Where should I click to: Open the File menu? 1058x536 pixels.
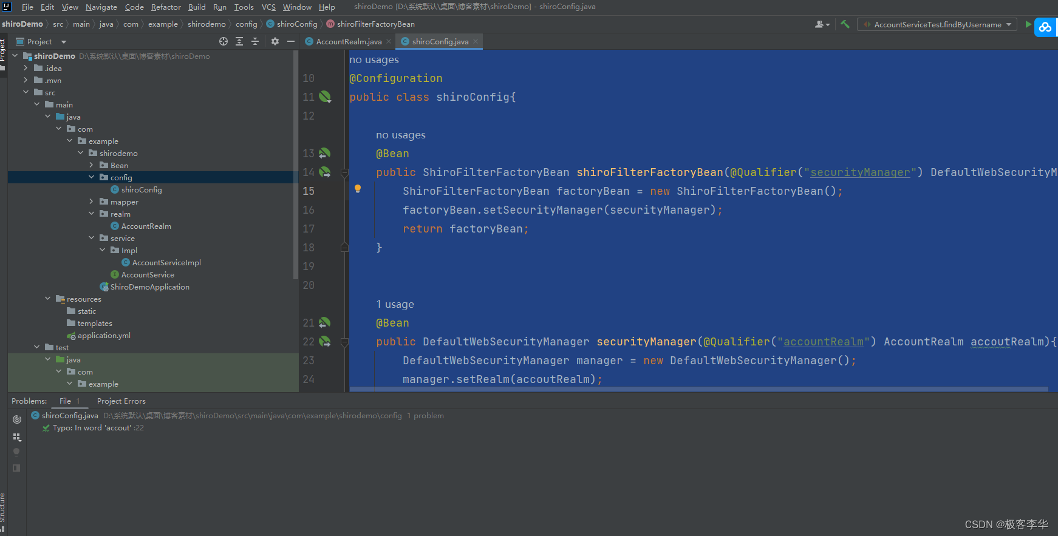27,7
